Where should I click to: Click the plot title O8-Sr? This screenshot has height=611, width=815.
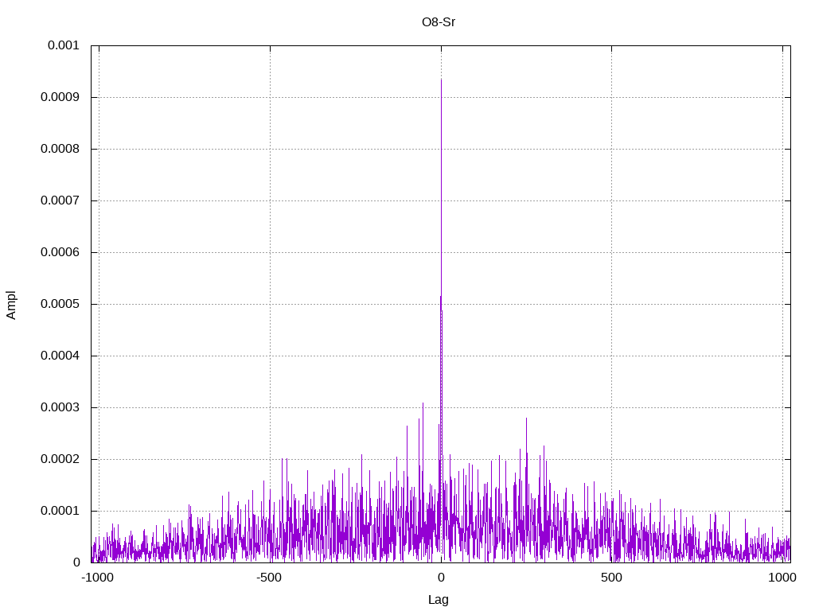pyautogui.click(x=439, y=22)
